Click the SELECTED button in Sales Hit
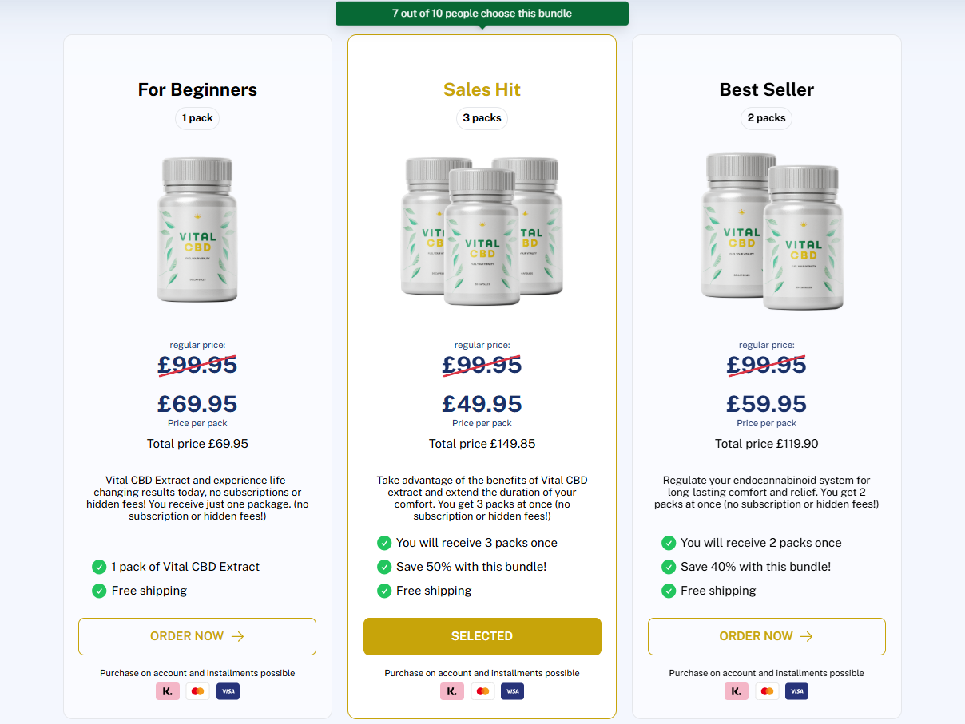This screenshot has height=724, width=965. coord(482,636)
